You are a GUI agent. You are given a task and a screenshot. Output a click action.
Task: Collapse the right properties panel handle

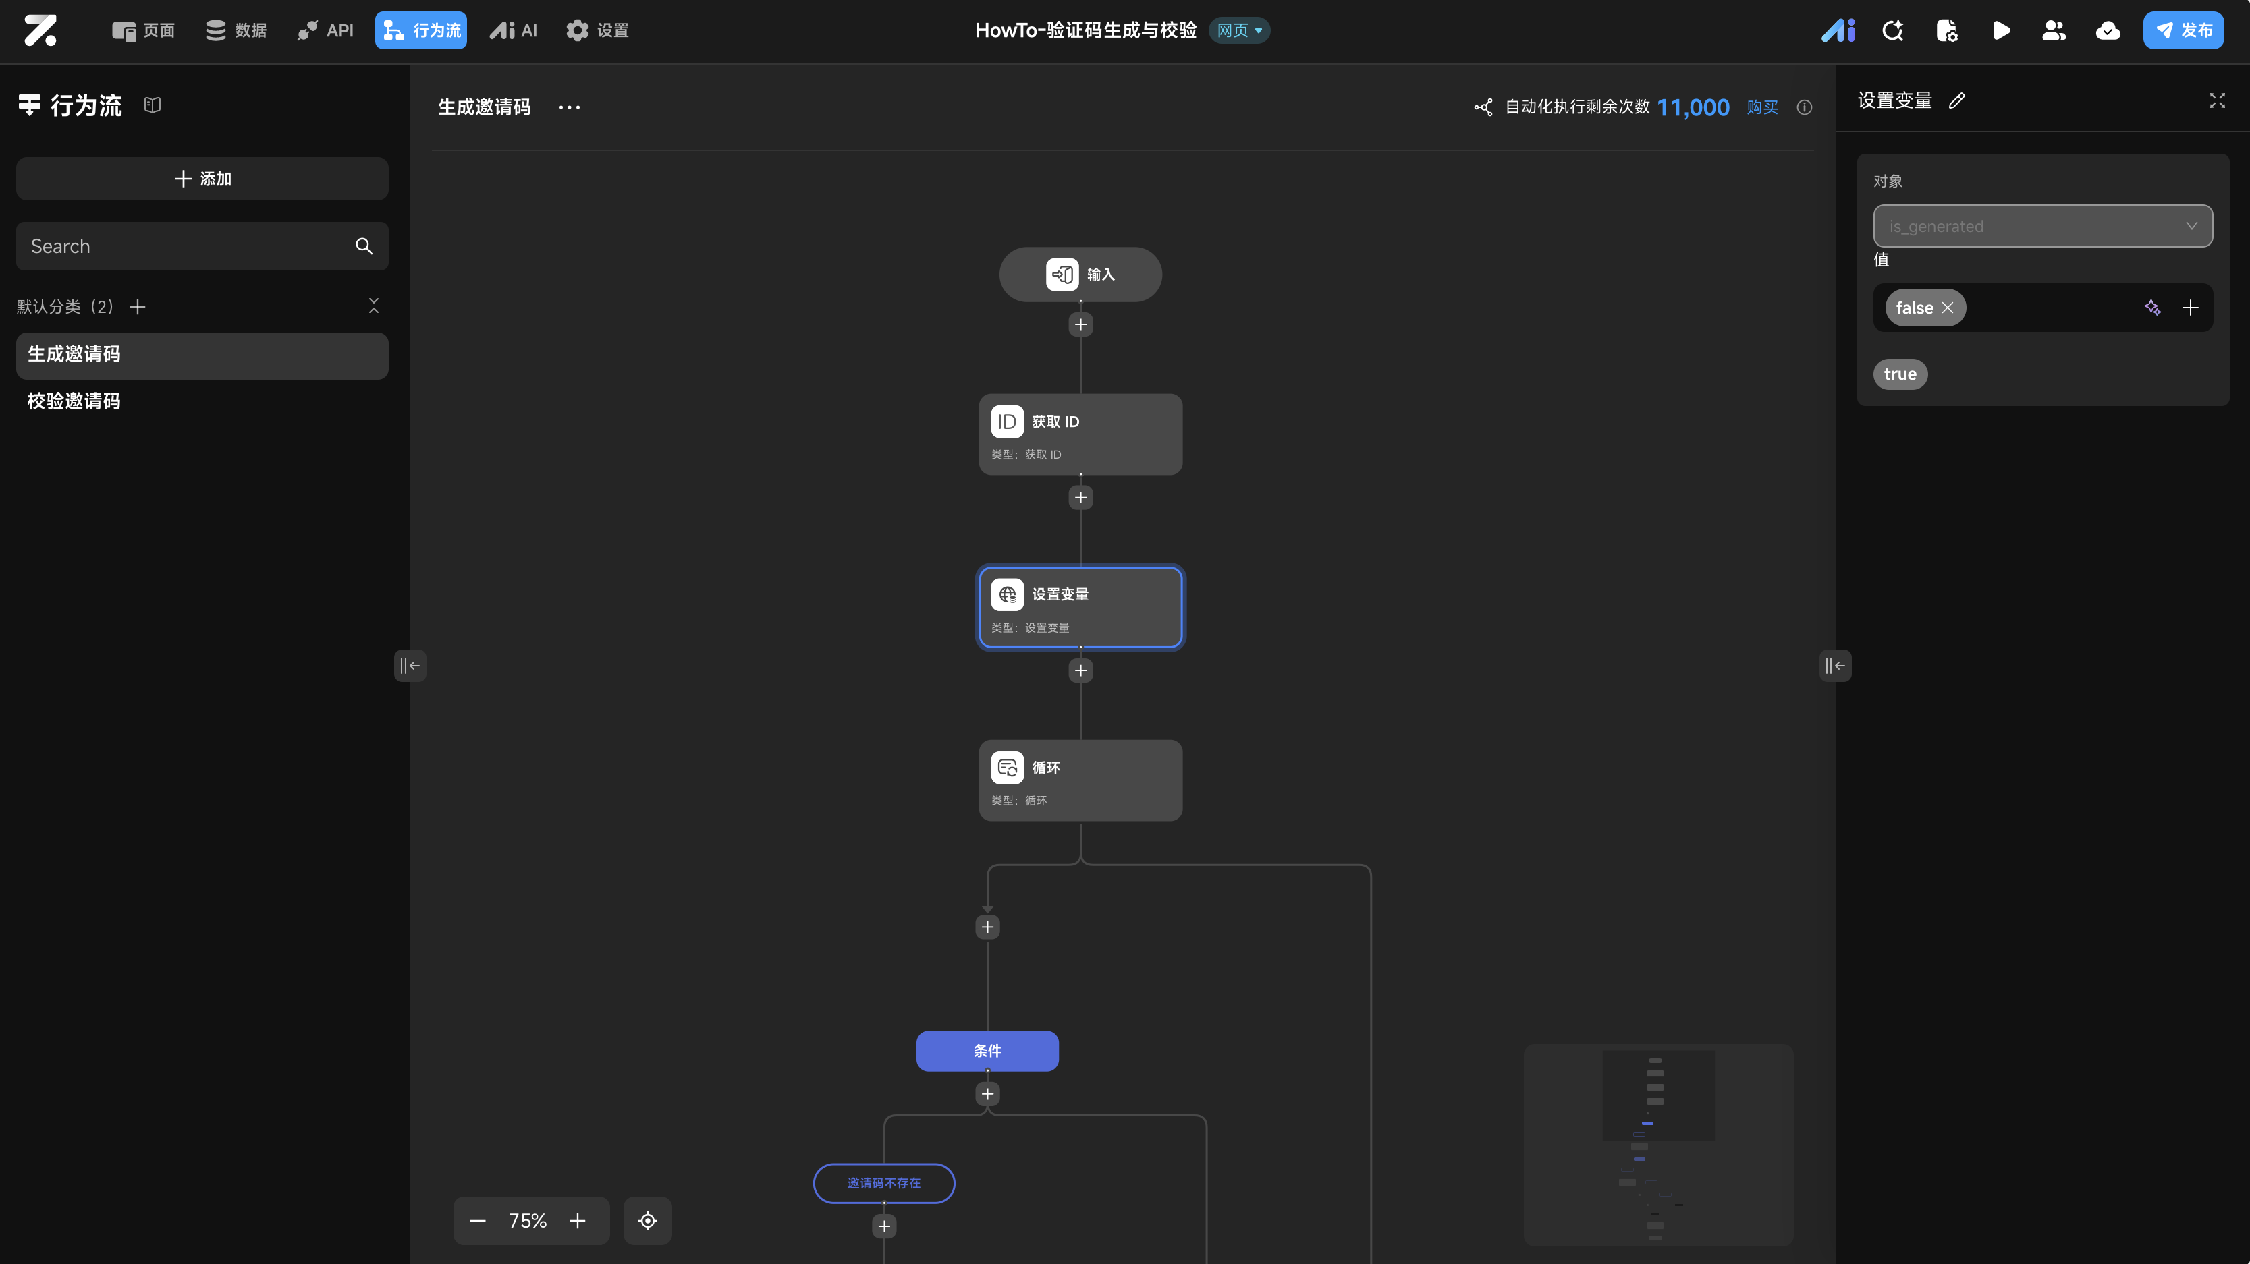pyautogui.click(x=1835, y=666)
